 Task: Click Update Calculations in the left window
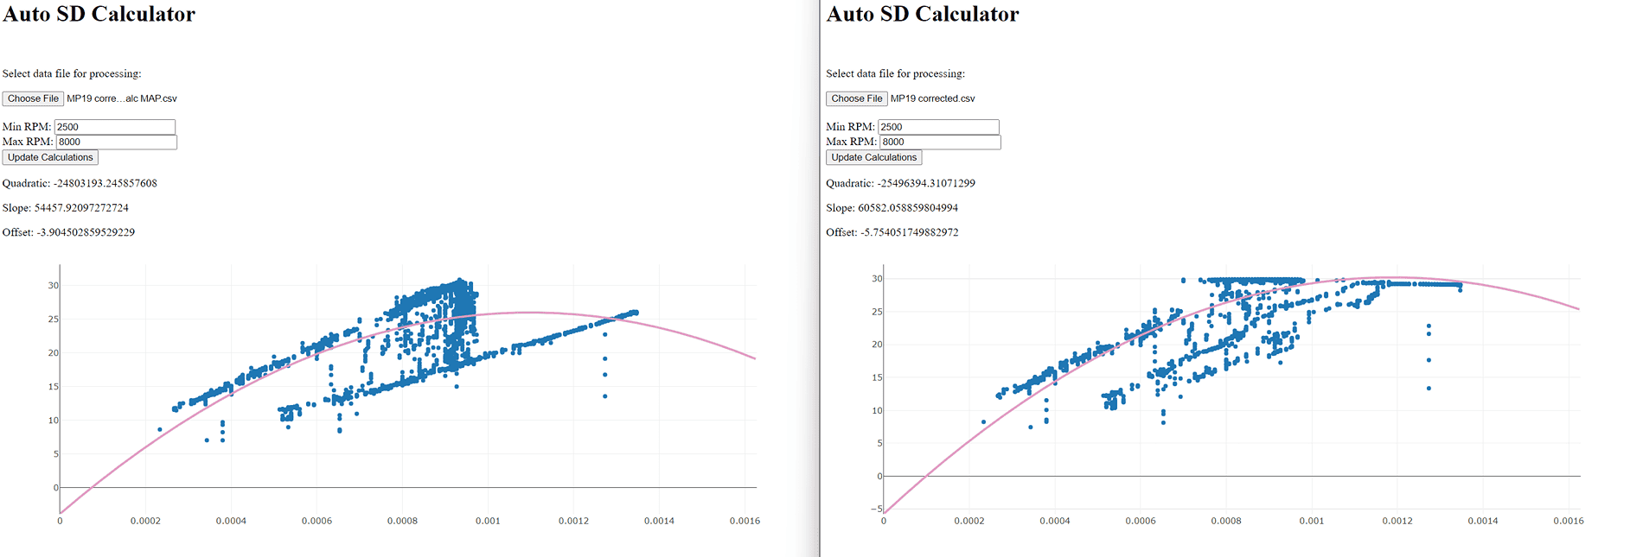(50, 157)
